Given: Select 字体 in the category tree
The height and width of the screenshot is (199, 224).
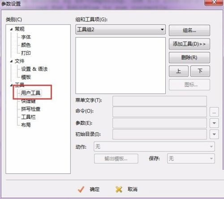Looking at the screenshot, I should point(26,37).
